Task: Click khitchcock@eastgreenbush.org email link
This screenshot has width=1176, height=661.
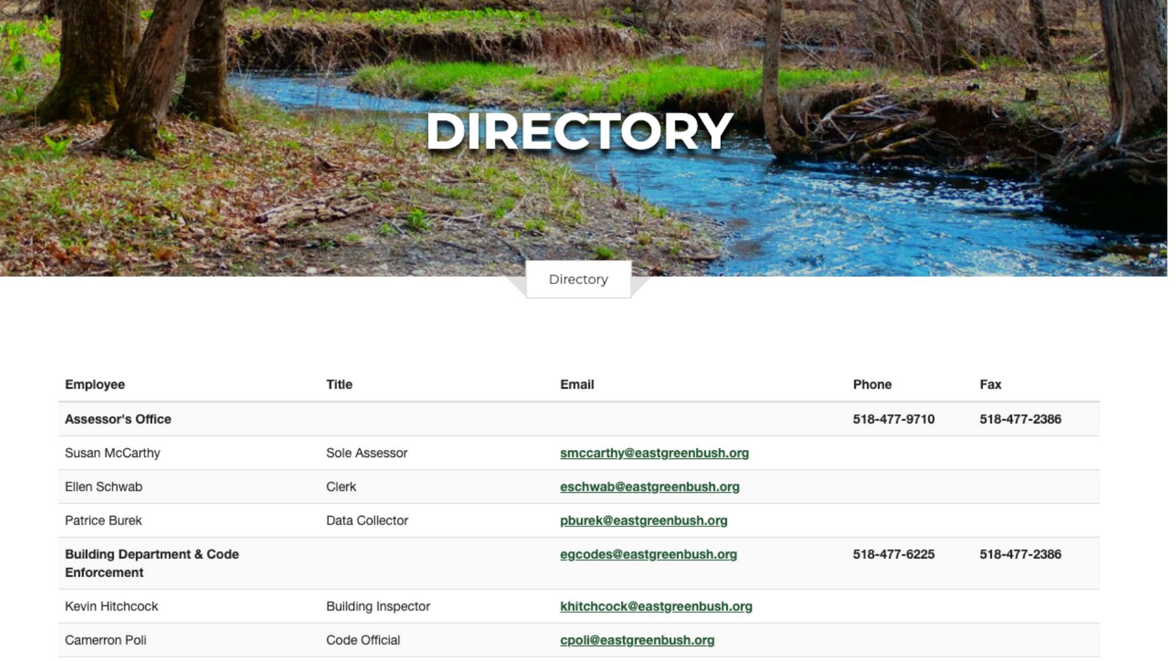Action: [x=656, y=606]
